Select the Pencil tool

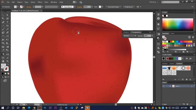[7, 29]
